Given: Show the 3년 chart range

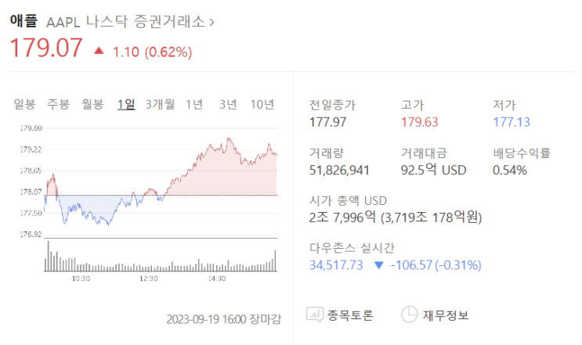Looking at the screenshot, I should 228,104.
